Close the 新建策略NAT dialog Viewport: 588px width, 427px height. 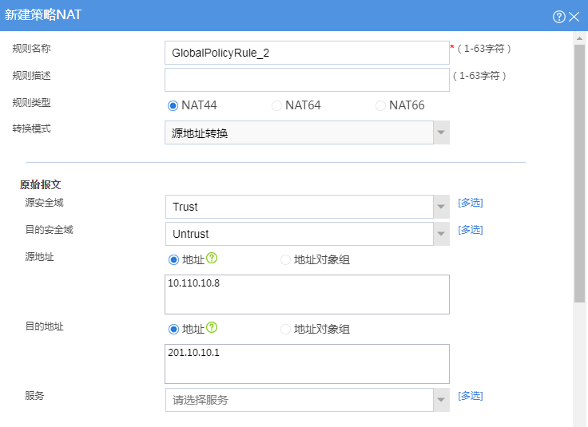[x=574, y=16]
